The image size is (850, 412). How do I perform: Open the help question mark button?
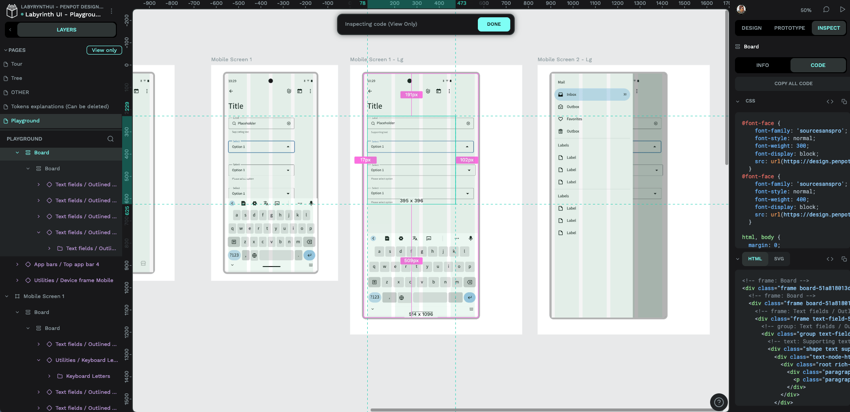tap(719, 402)
